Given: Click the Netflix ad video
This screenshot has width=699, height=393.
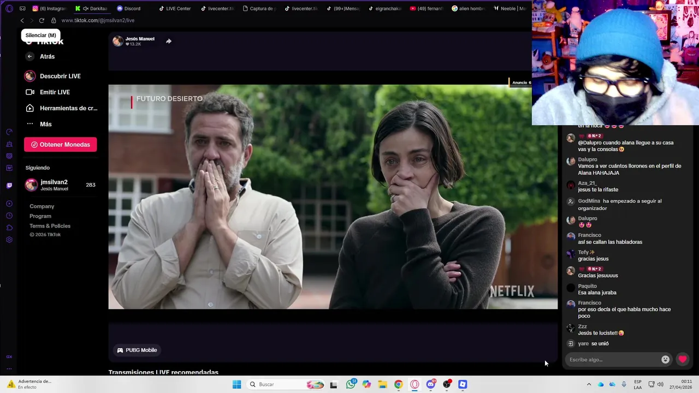Looking at the screenshot, I should click(x=333, y=196).
